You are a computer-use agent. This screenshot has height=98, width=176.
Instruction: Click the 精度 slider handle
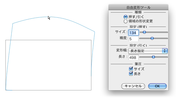[x=152, y=38]
